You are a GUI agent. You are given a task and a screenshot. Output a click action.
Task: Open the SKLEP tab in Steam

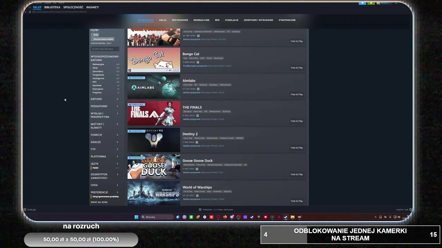tap(37, 7)
